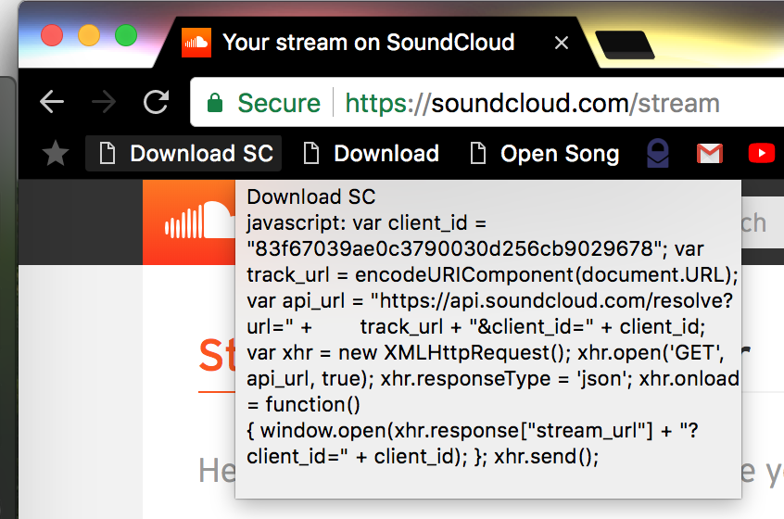Screen dimensions: 784x519
Task: Open the Open Song bookmark
Action: (x=545, y=154)
